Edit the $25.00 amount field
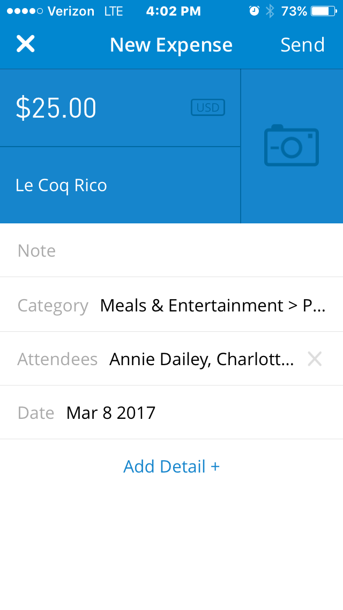Viewport: 343px width, 610px height. pos(56,108)
